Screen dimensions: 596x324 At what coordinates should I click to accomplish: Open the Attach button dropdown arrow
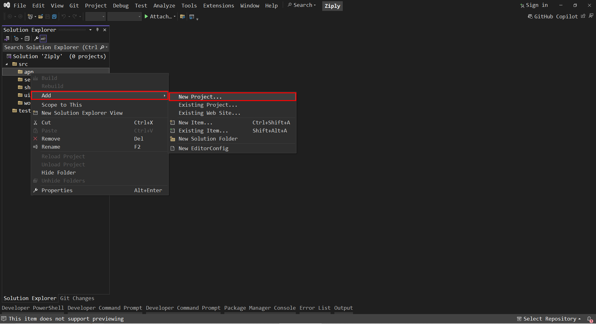[175, 16]
